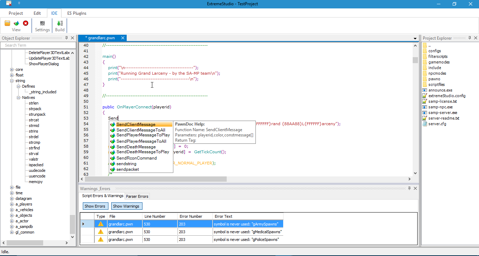
Task: Click the Build icon with green arrow
Action: [60, 23]
